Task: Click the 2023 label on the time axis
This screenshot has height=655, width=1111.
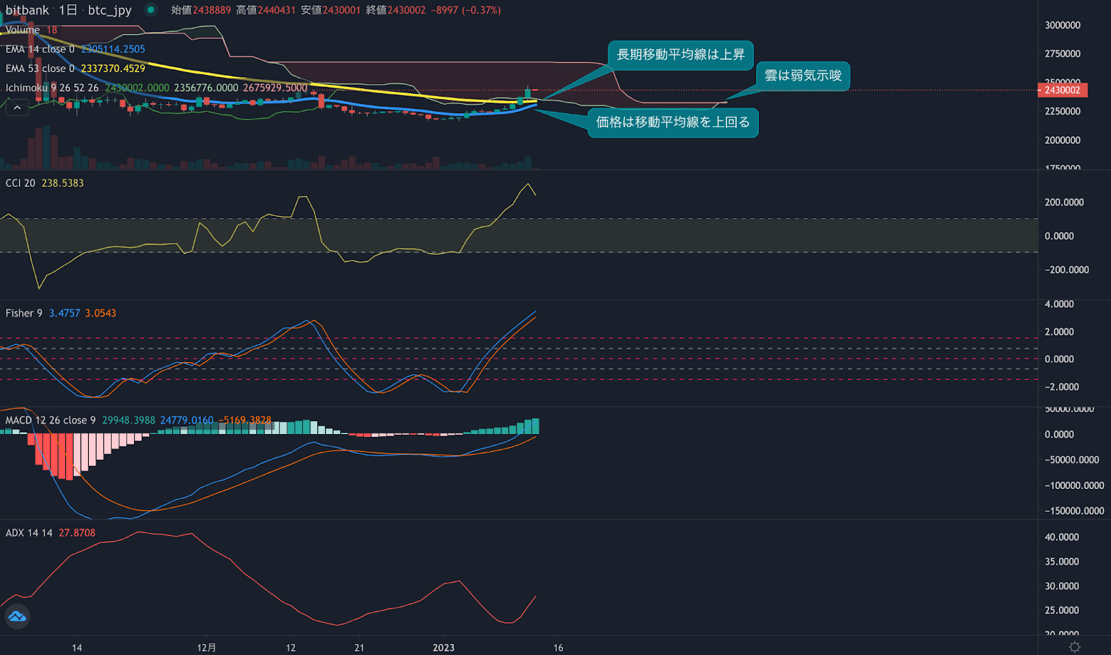Action: (444, 647)
